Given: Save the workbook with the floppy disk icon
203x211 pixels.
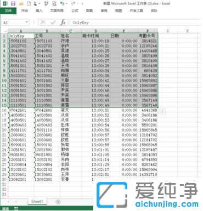Looking at the screenshot, I should pos(13,3).
